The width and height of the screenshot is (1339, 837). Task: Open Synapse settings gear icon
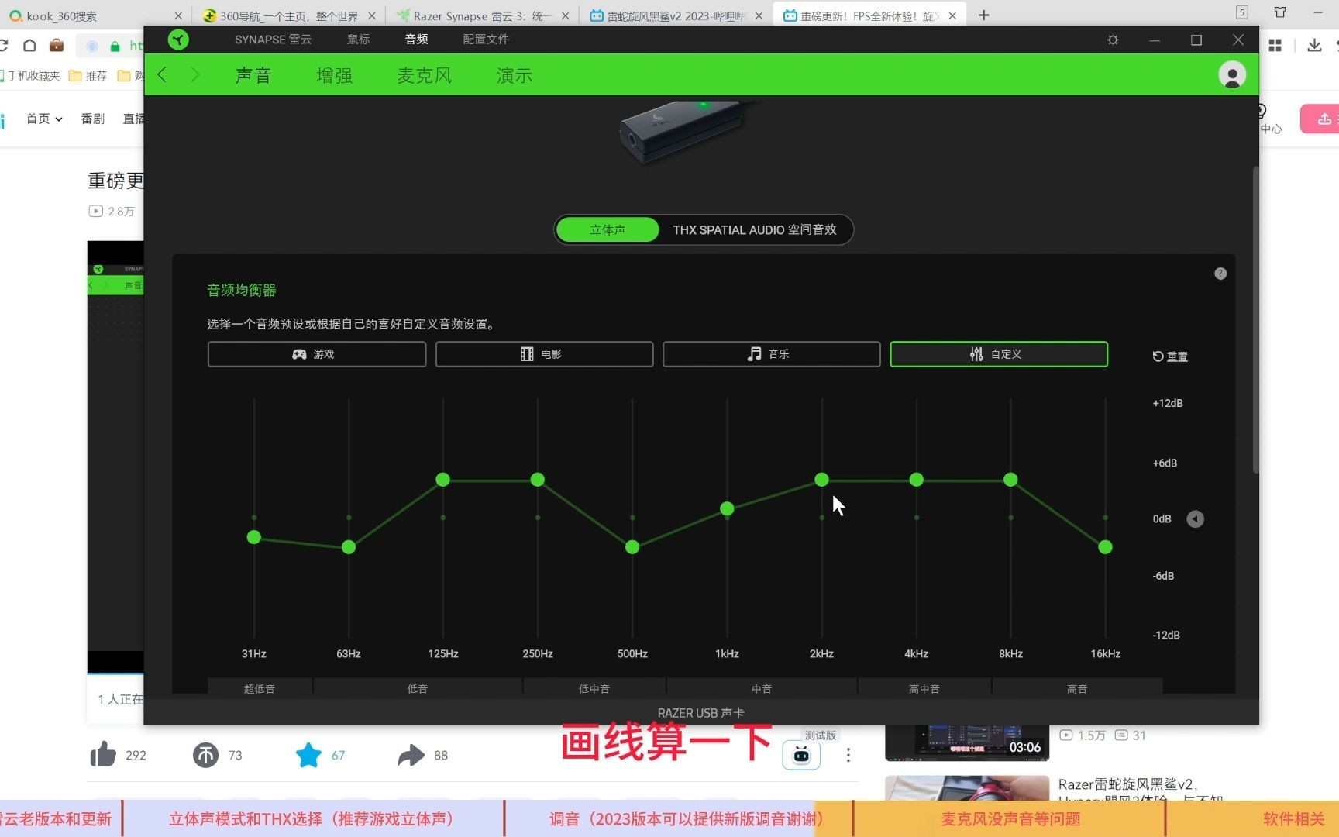[x=1113, y=40]
